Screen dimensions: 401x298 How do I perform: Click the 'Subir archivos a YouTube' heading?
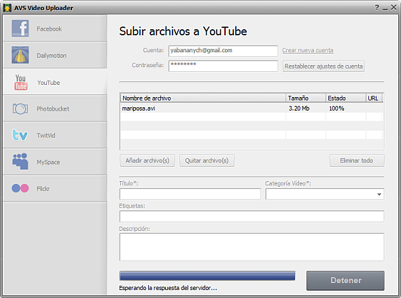point(183,31)
